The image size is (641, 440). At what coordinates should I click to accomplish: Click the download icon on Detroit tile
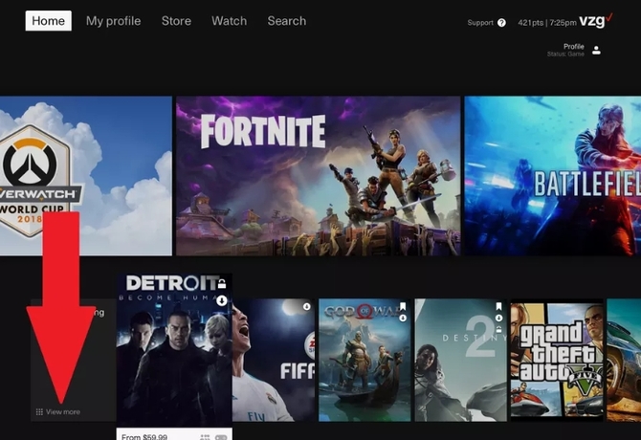click(x=222, y=300)
